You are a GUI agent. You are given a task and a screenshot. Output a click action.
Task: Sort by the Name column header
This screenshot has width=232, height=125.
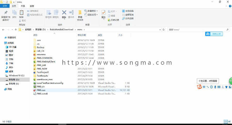click(35, 35)
